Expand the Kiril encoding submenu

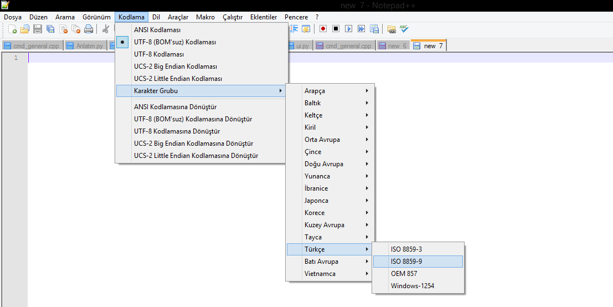[x=330, y=127]
